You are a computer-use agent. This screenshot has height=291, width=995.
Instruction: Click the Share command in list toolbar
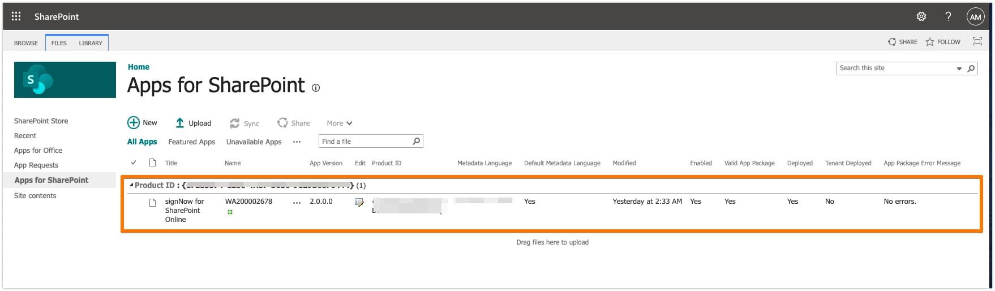[x=293, y=123]
